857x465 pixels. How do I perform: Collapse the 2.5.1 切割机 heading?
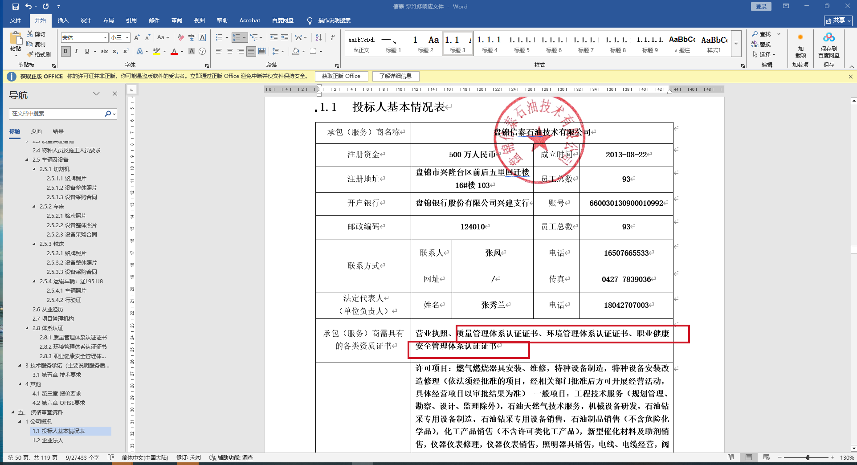(x=34, y=169)
